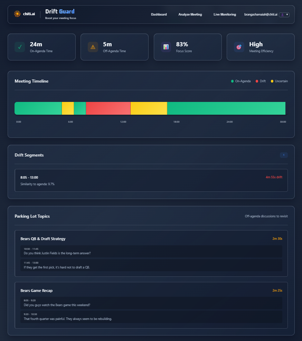The image size is (302, 341).
Task: Select the purple user avatar icon
Action: [282, 15]
